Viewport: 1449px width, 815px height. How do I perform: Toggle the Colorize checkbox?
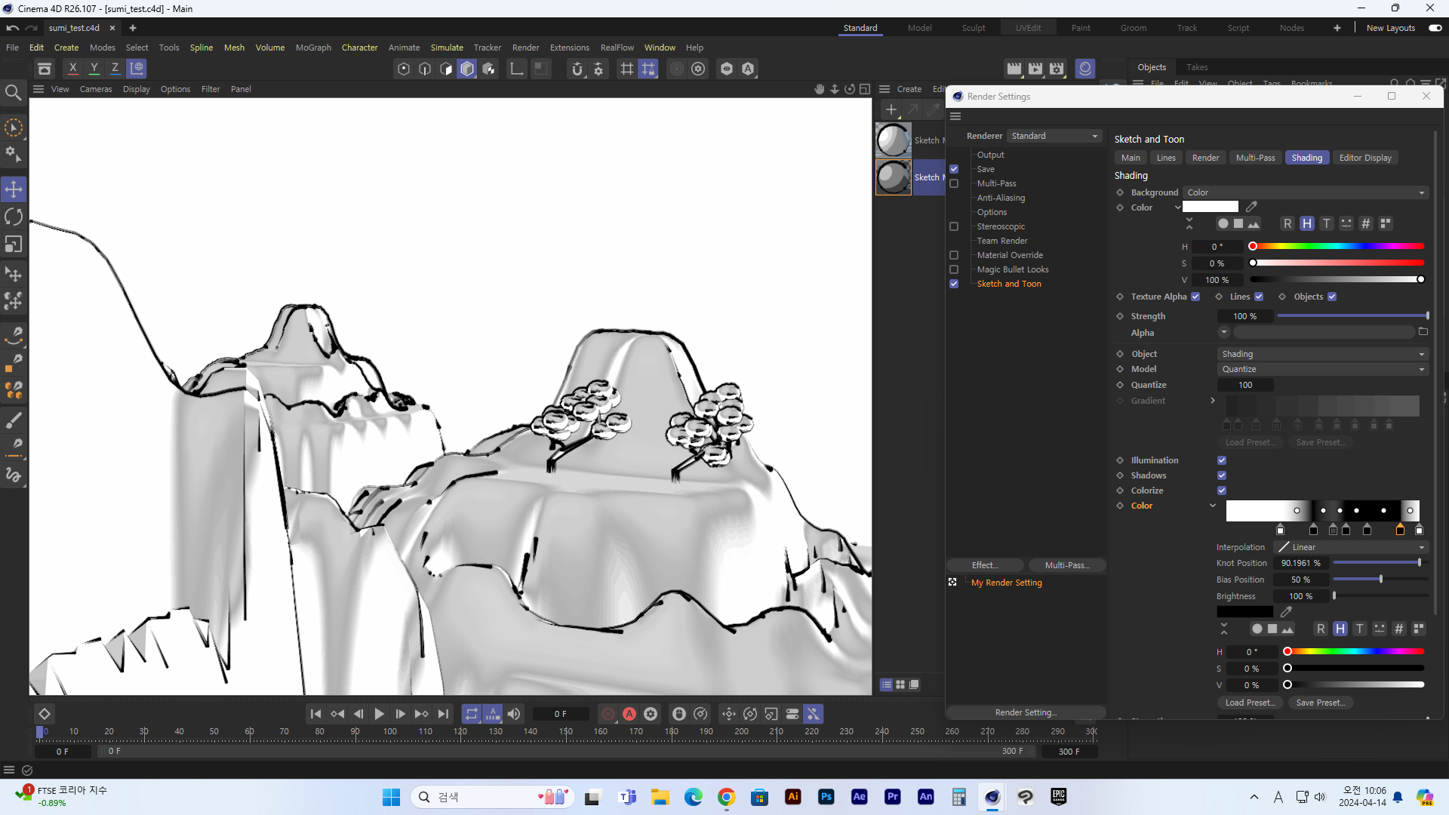[x=1222, y=491]
